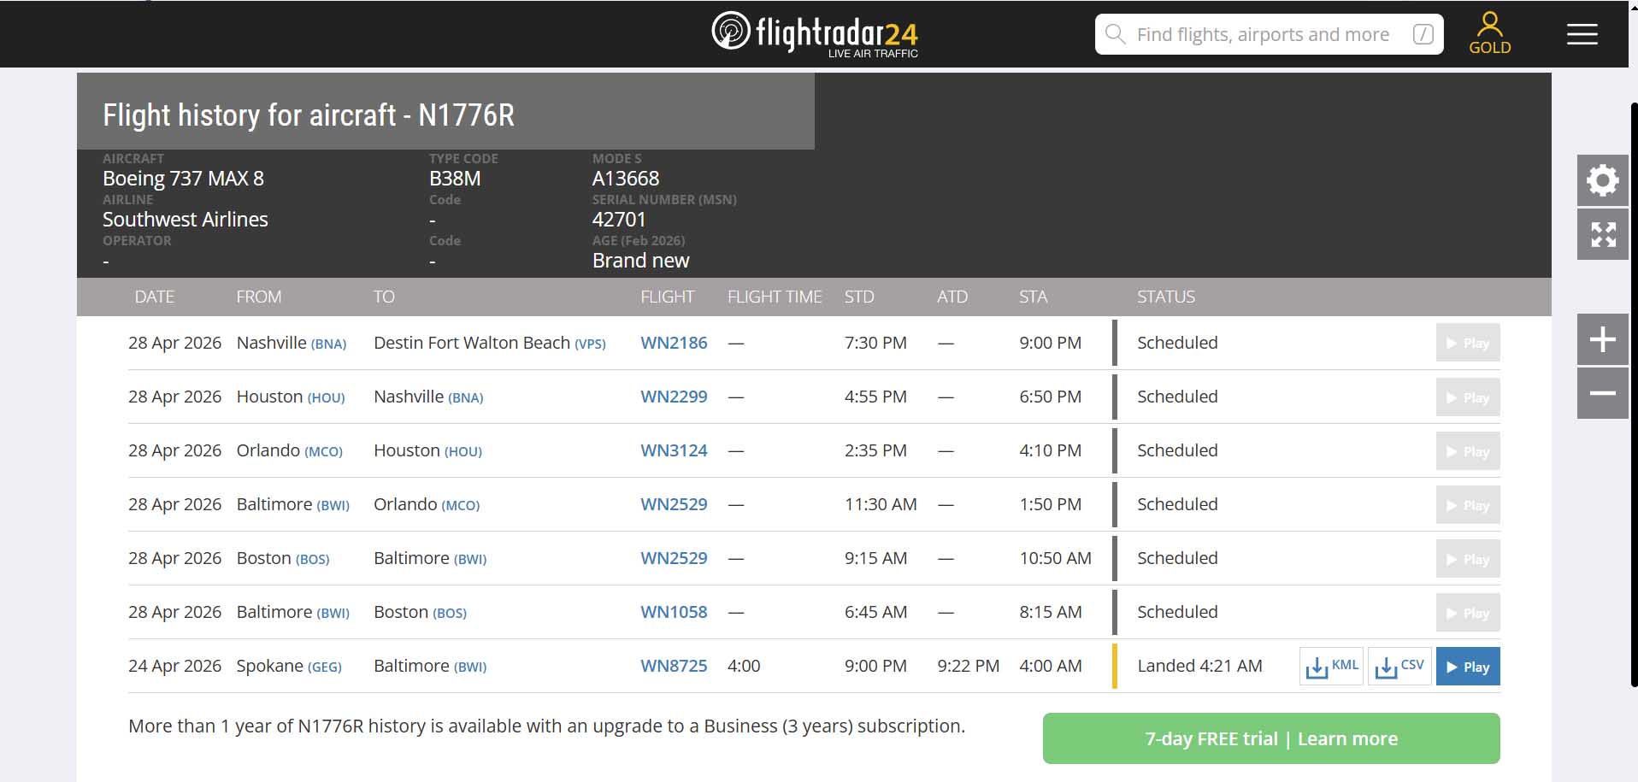Click the minus zoom-out button
The height and width of the screenshot is (782, 1638).
[1602, 393]
